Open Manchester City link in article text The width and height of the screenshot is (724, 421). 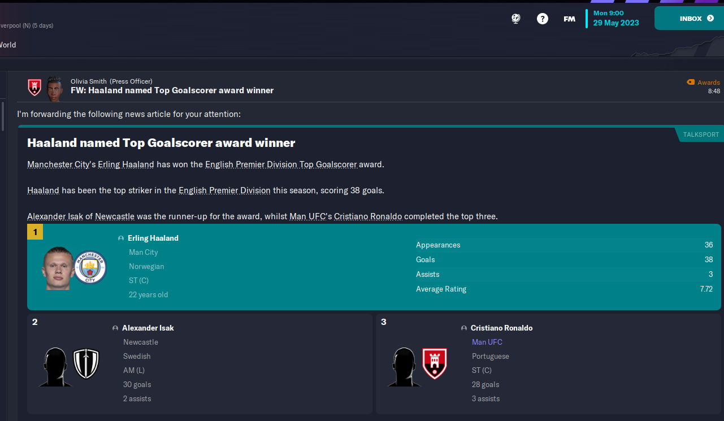pyautogui.click(x=58, y=164)
